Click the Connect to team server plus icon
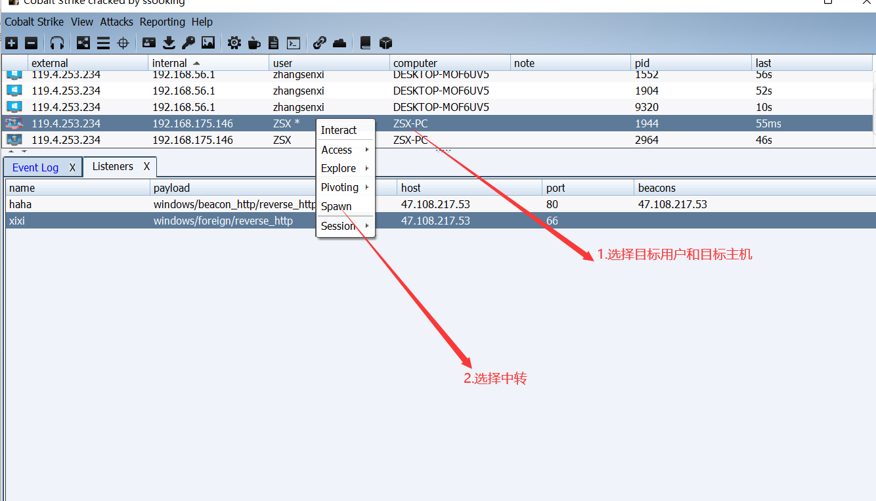This screenshot has height=501, width=876. (11, 43)
